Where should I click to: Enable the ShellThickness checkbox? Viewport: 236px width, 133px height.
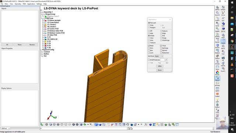tap(149, 60)
